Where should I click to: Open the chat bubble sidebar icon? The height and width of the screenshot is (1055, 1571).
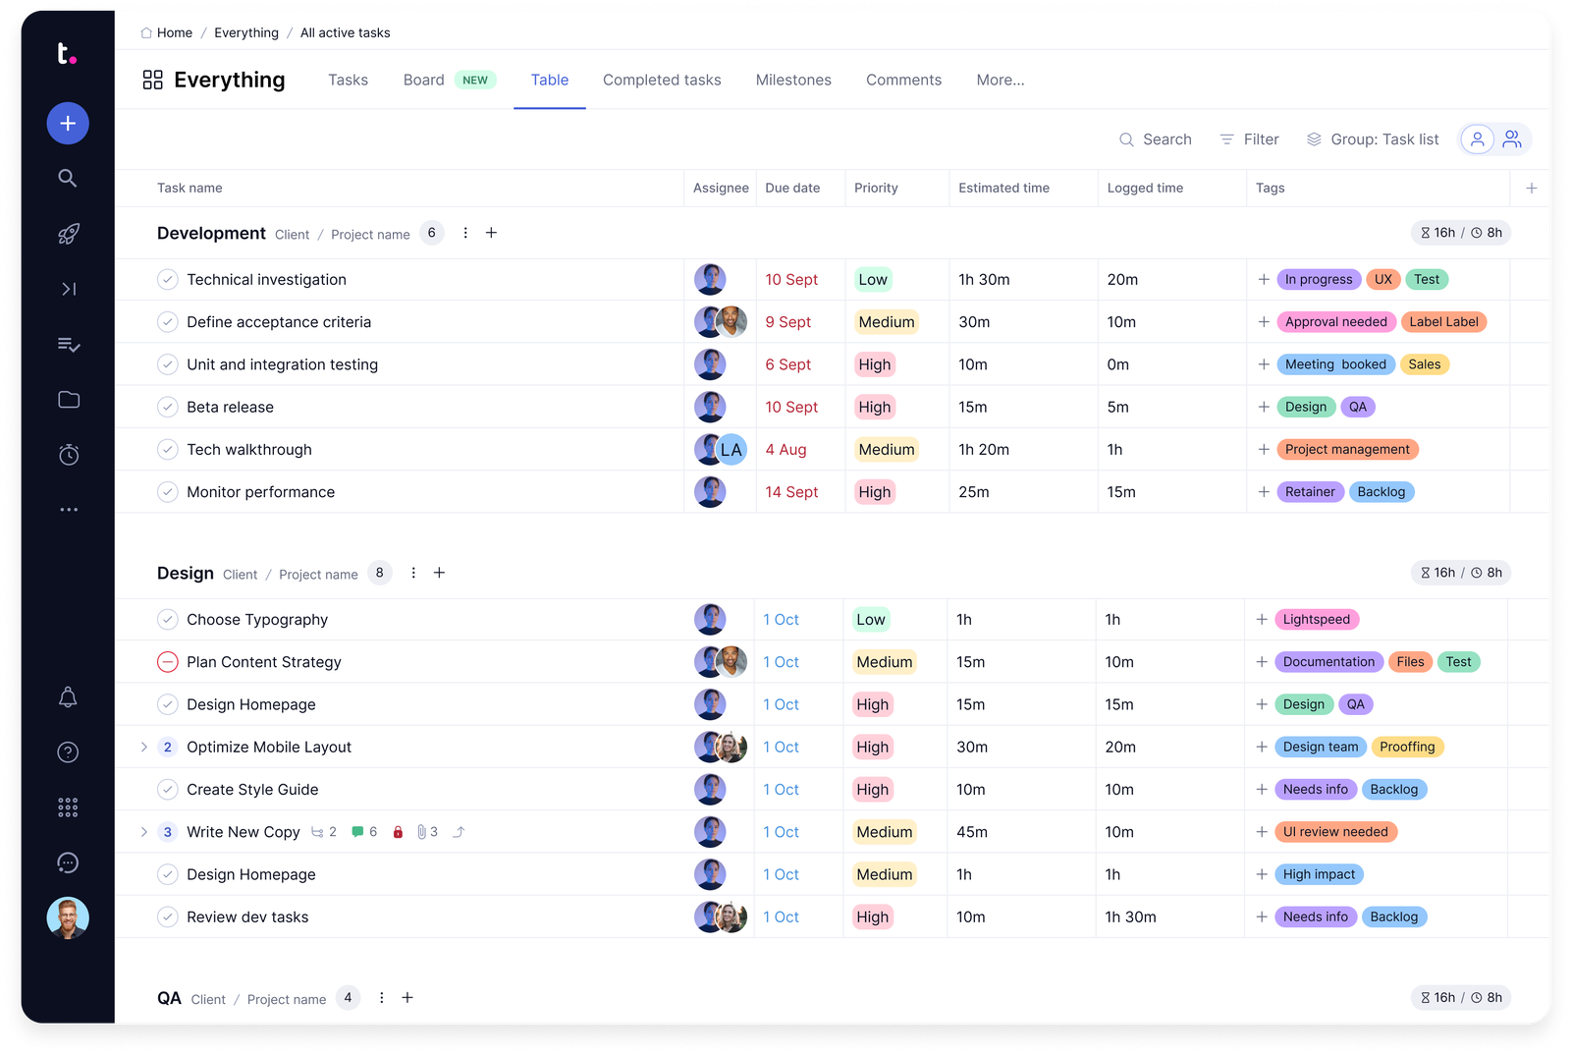tap(68, 862)
